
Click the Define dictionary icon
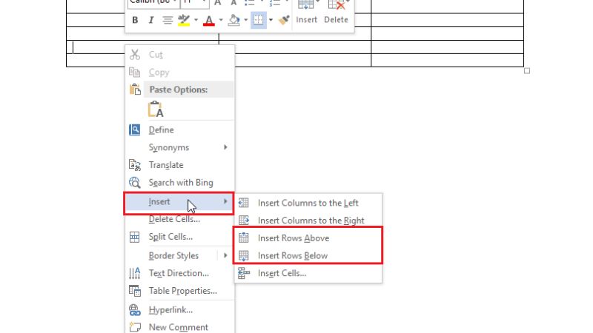click(x=135, y=130)
